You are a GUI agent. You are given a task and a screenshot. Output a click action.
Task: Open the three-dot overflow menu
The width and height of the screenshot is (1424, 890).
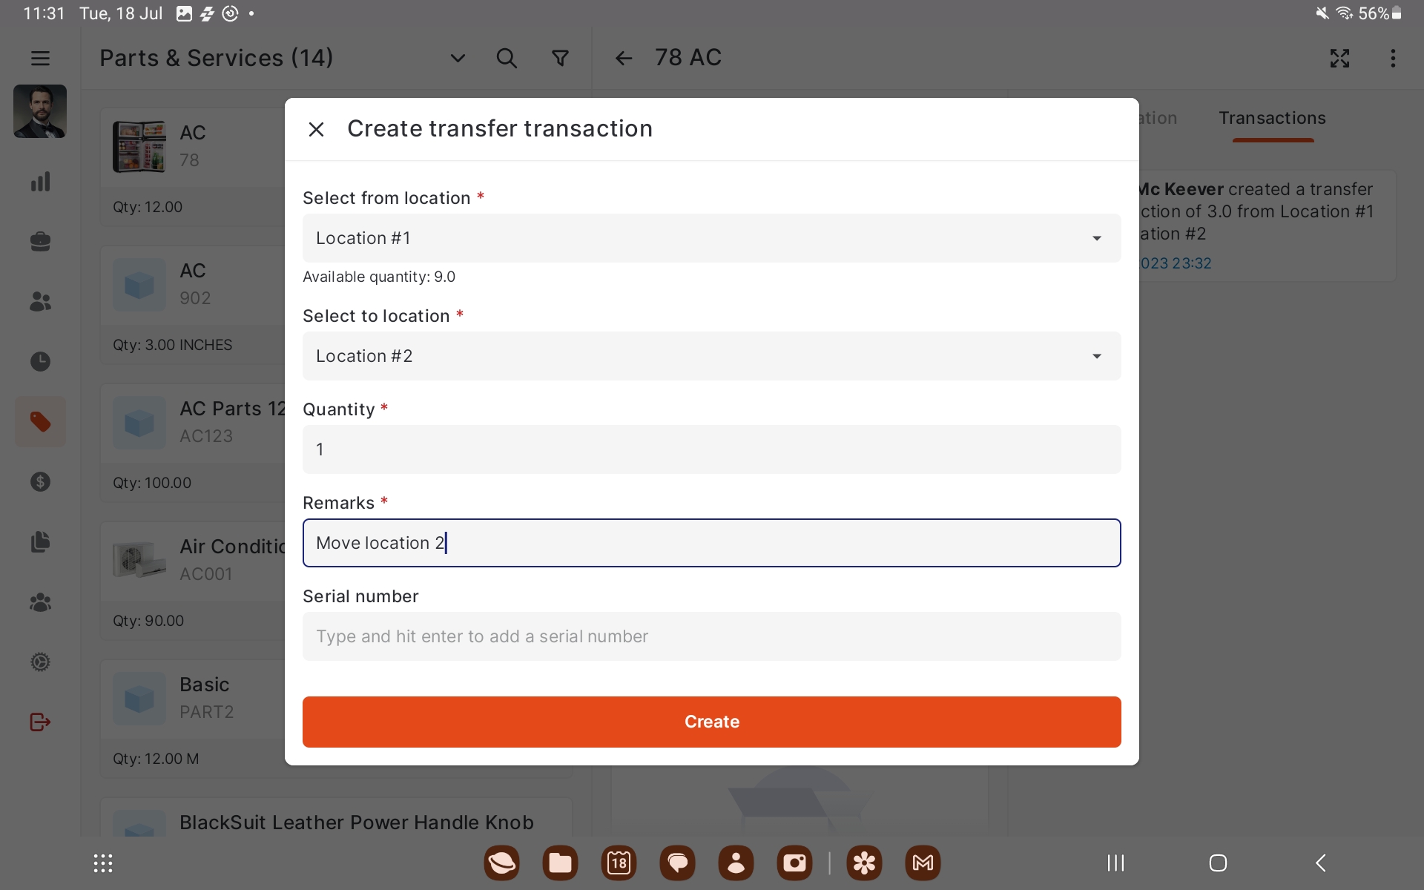pos(1393,58)
